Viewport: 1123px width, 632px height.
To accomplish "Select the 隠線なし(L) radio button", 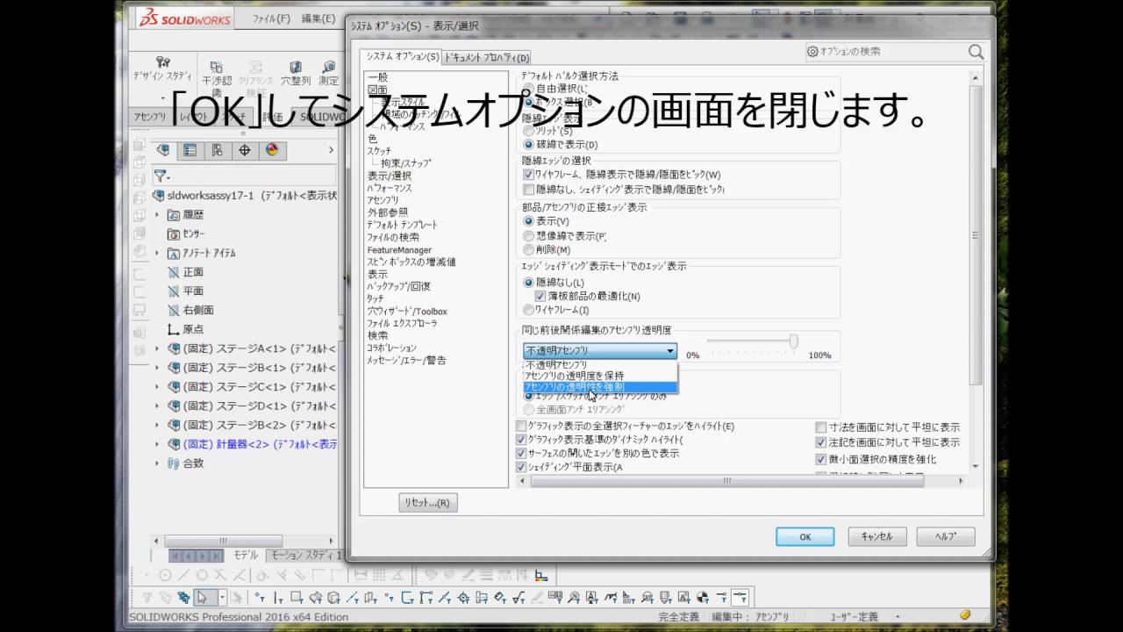I will click(x=528, y=283).
